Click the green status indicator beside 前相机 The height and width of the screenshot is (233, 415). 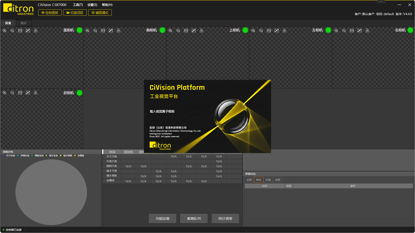(x=162, y=30)
